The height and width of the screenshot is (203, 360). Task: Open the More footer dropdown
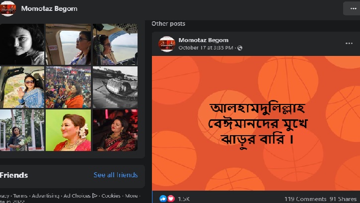(131, 196)
